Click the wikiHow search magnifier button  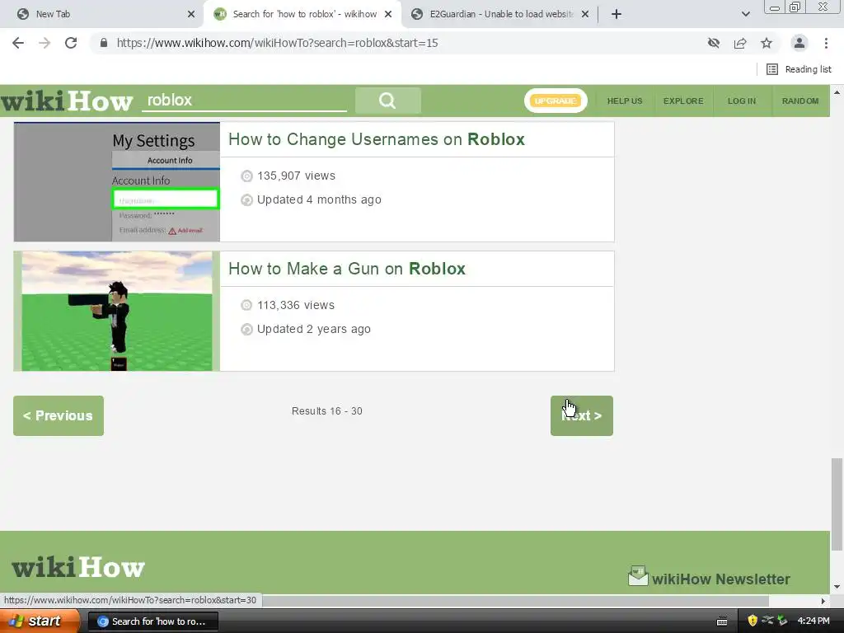coord(387,100)
